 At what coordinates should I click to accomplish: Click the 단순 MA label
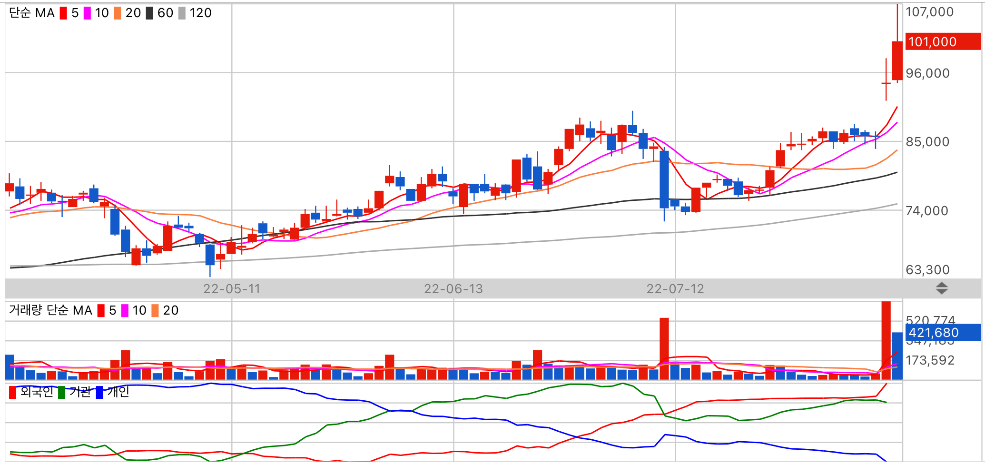click(x=32, y=13)
